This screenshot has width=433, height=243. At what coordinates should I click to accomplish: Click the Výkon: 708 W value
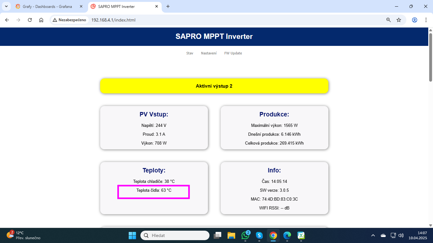154,143
